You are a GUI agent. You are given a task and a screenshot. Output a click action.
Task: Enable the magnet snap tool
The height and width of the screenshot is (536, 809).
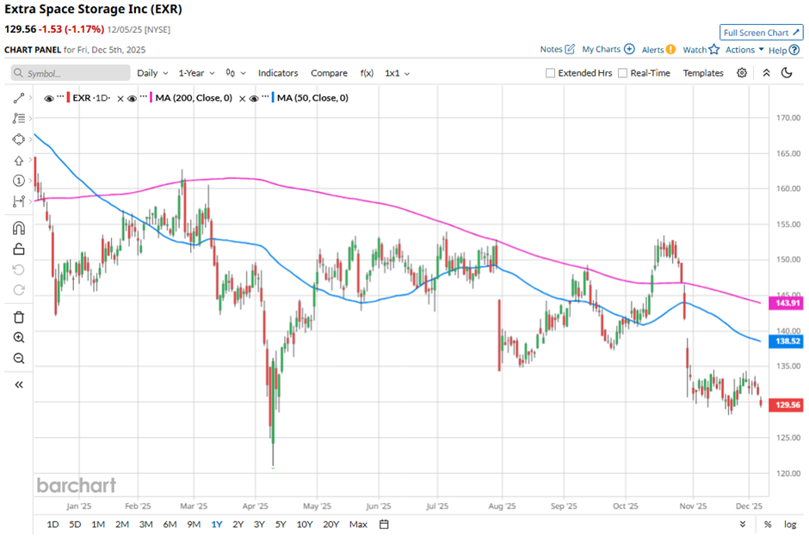(x=19, y=228)
